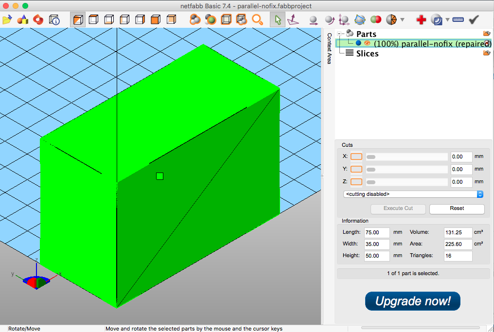Click the red-green spheres compare icon

(375, 19)
